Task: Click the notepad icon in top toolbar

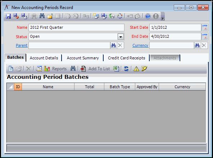Action: [x=137, y=16]
